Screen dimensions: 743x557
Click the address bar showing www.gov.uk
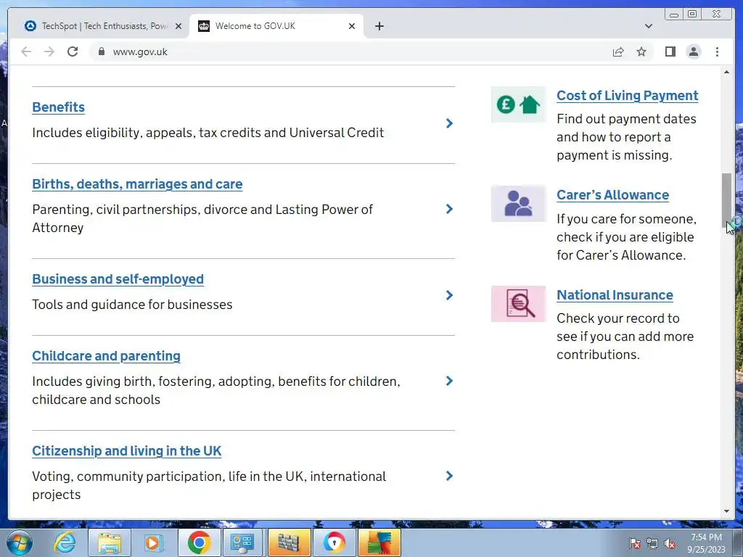pyautogui.click(x=348, y=51)
